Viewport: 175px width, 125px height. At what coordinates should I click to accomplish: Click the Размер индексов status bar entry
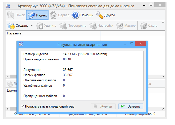(x=140, y=114)
